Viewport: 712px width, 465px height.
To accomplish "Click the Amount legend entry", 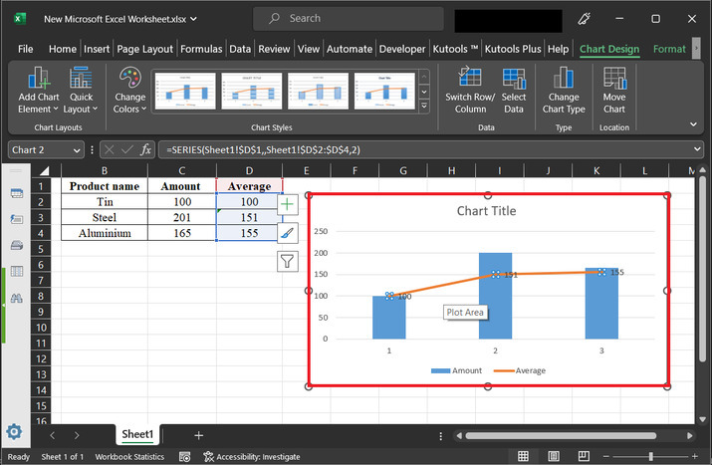I will (x=456, y=370).
